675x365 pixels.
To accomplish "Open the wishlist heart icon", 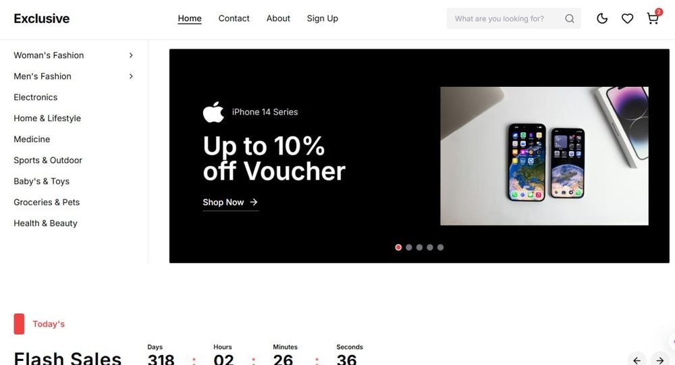I will [x=627, y=18].
